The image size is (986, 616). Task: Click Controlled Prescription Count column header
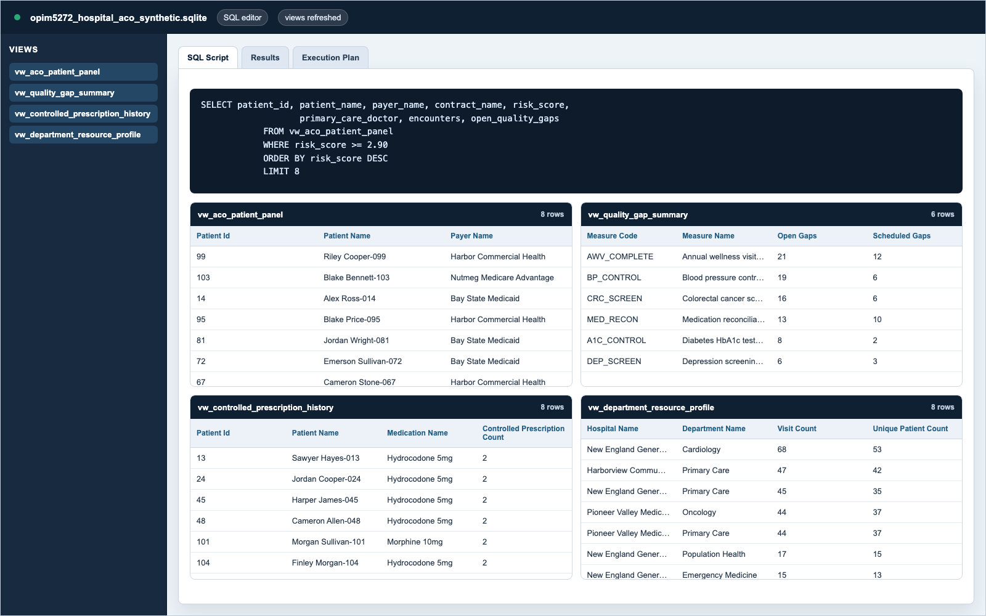click(523, 433)
